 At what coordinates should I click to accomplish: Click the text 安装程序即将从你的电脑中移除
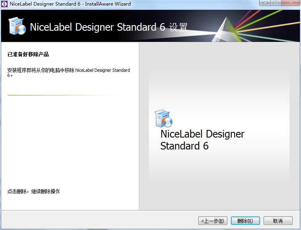pyautogui.click(x=41, y=70)
